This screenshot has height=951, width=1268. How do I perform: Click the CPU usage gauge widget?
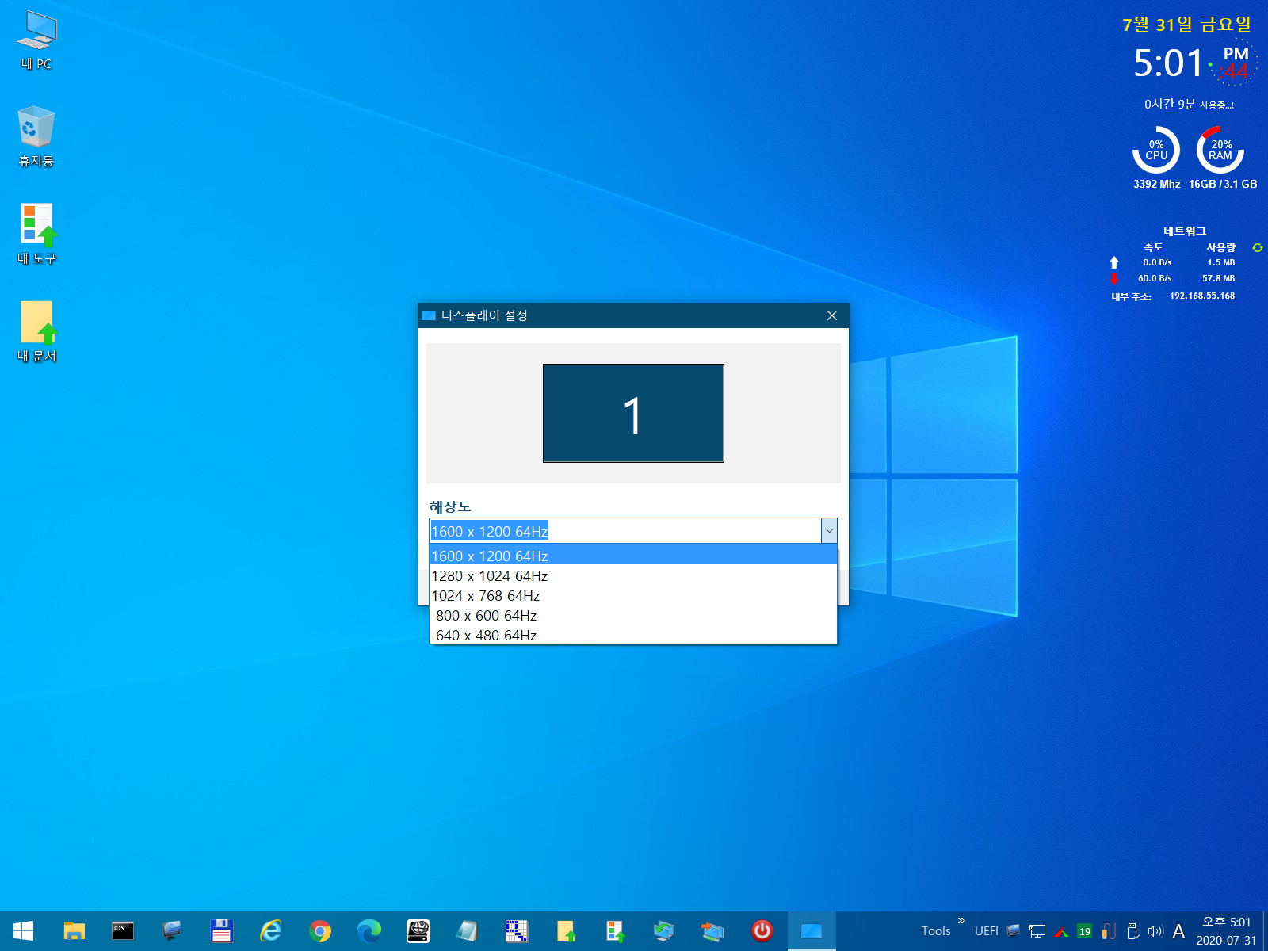click(1156, 150)
